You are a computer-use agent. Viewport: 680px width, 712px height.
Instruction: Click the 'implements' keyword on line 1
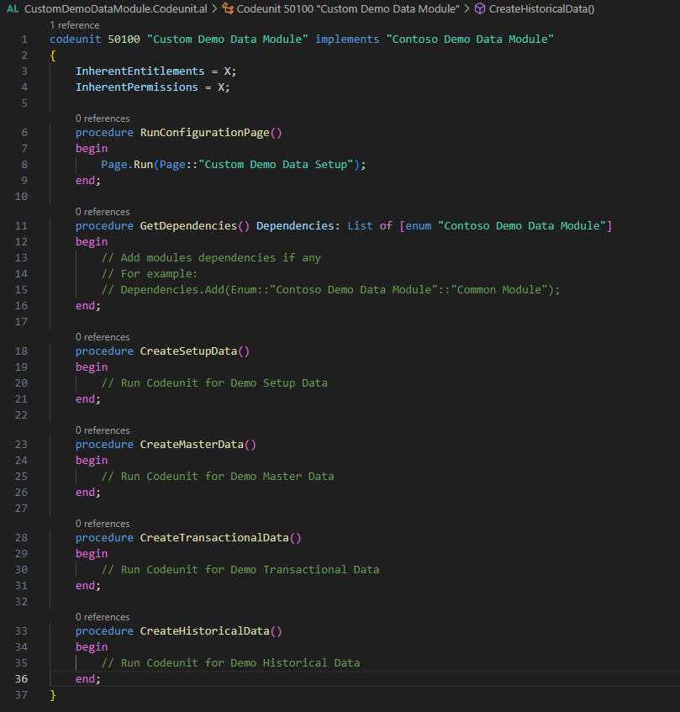347,40
